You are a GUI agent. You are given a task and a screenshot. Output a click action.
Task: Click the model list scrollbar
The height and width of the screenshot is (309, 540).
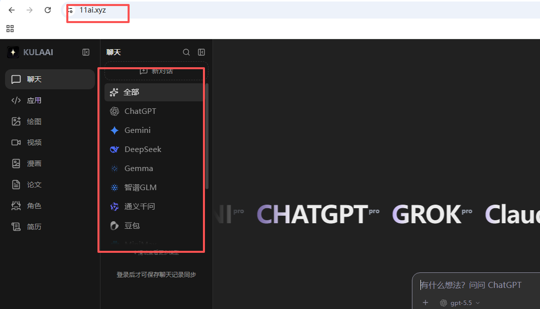click(206, 136)
